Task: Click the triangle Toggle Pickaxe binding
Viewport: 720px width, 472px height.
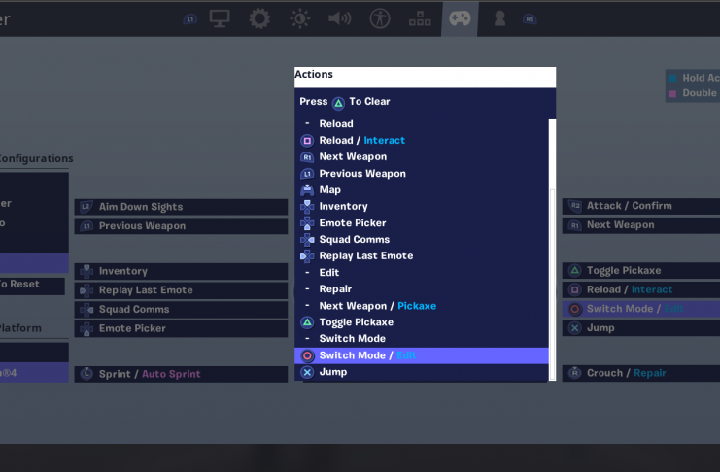Action: pyautogui.click(x=641, y=270)
